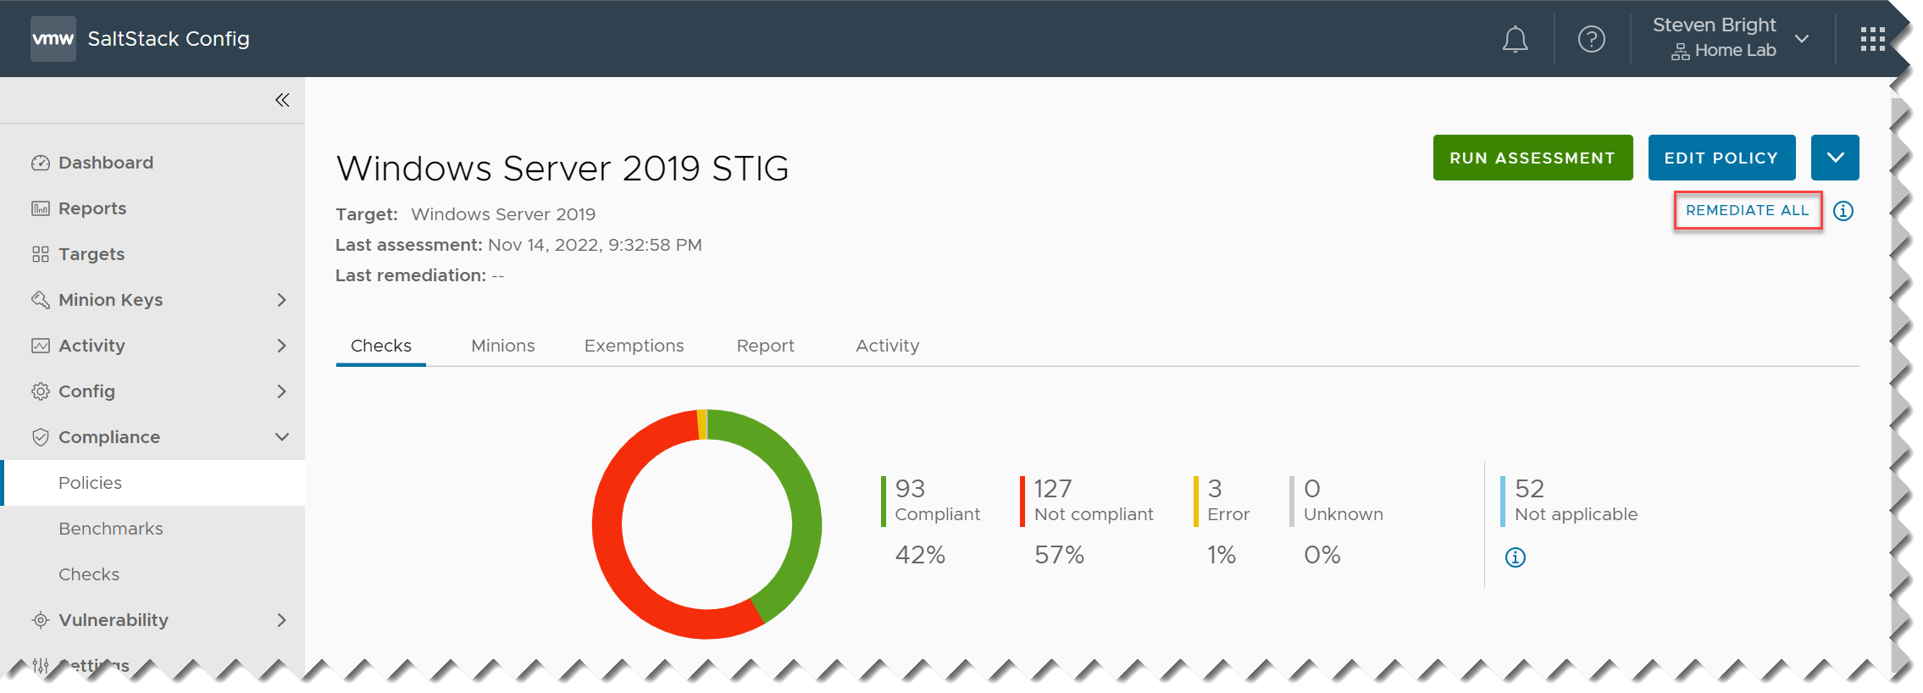1923x693 pixels.
Task: Click the info icon beside Remediate All
Action: (1843, 211)
